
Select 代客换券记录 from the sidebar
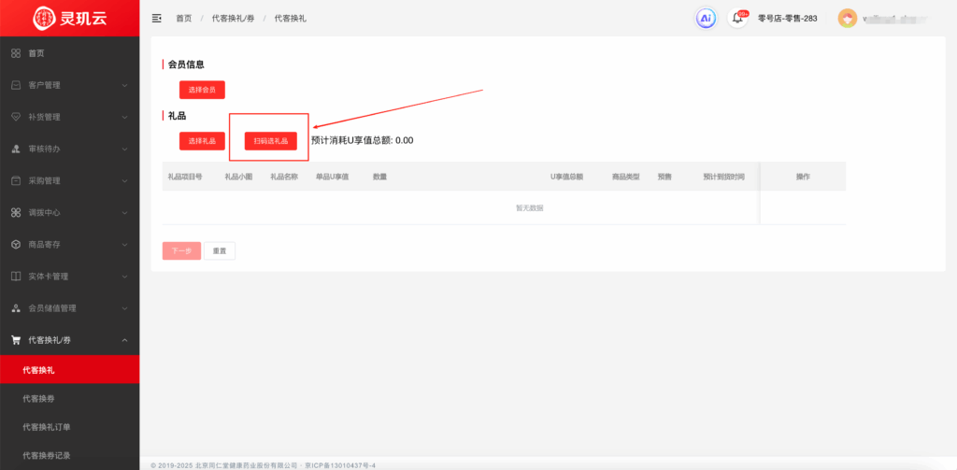46,455
